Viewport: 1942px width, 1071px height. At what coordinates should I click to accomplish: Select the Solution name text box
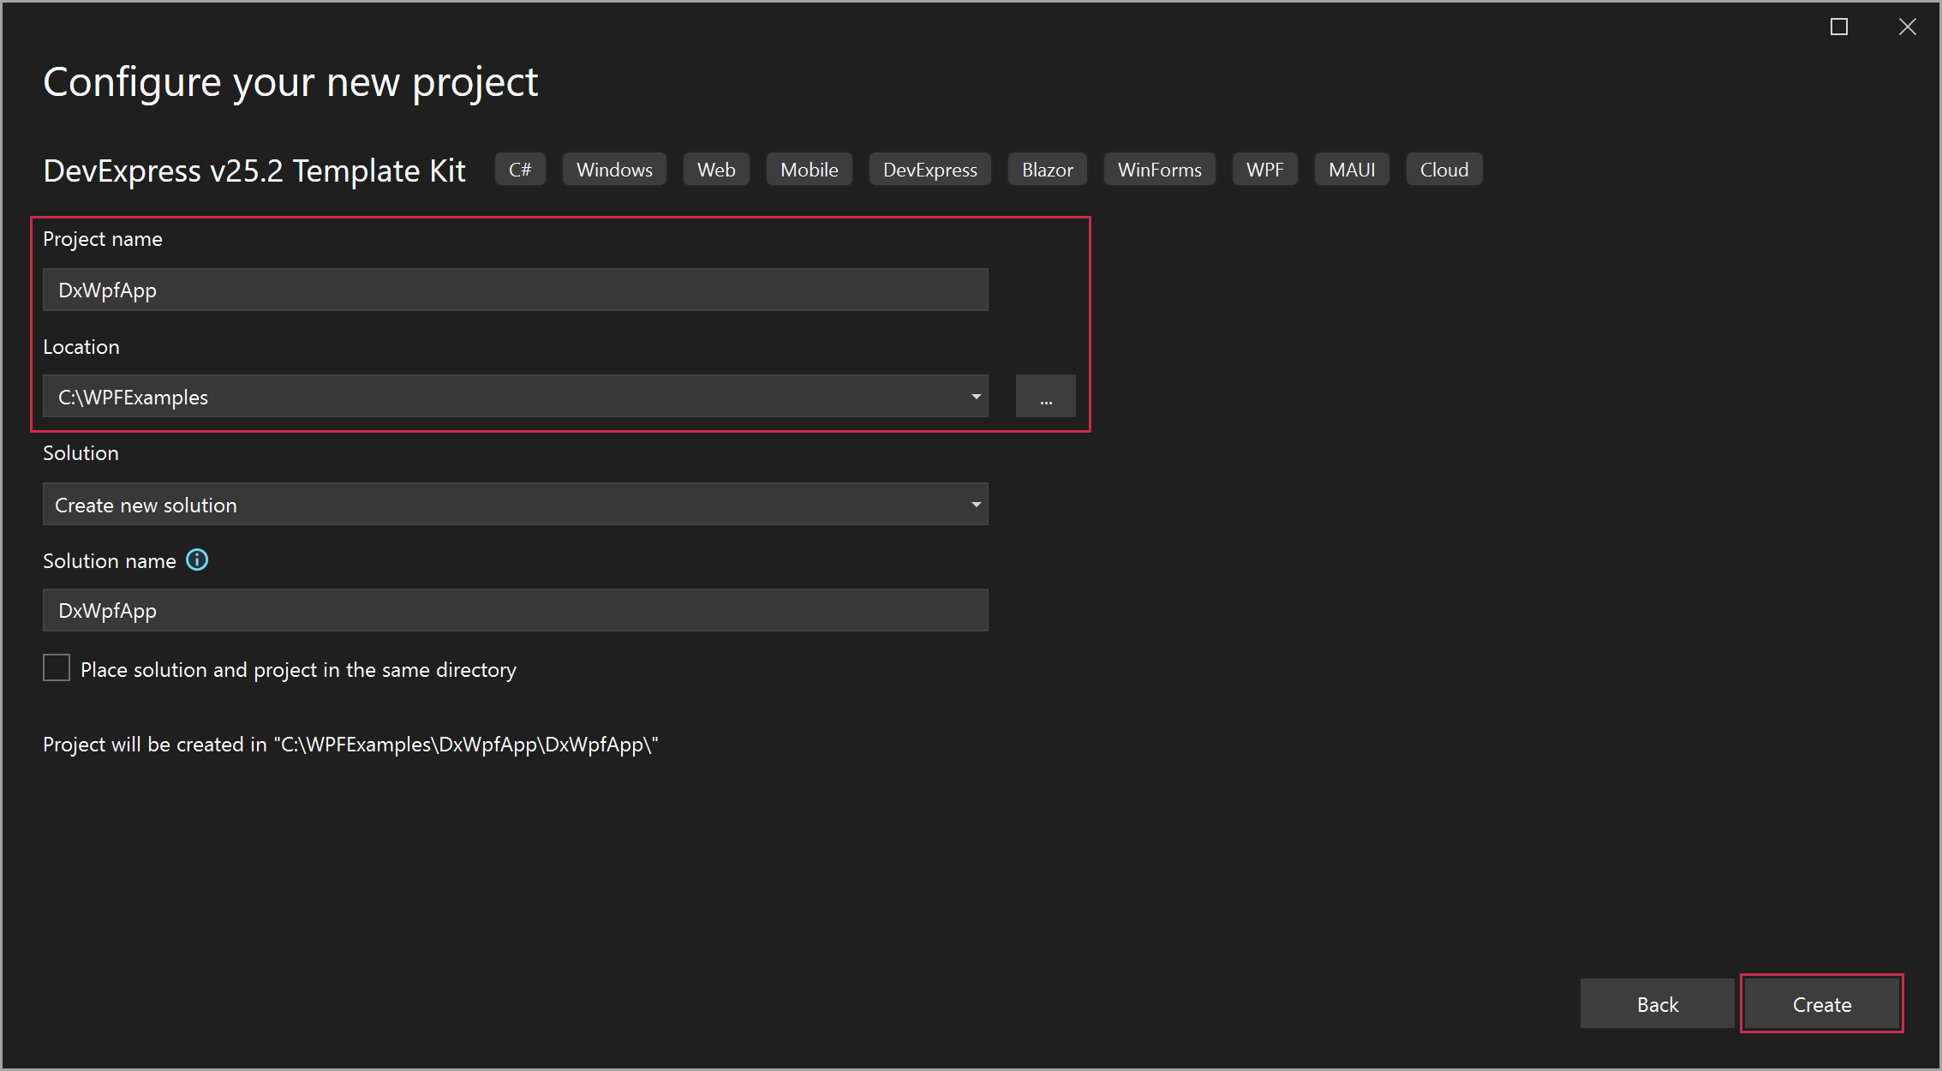click(515, 610)
